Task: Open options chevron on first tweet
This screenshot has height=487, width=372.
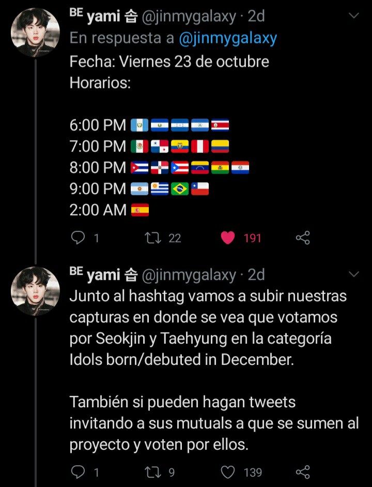Action: click(354, 16)
